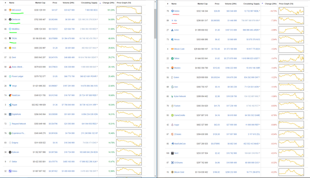Image resolution: width=310 pixels, height=178 pixels.
Task: Click the Ripple logo icon
Action: click(x=10, y=105)
